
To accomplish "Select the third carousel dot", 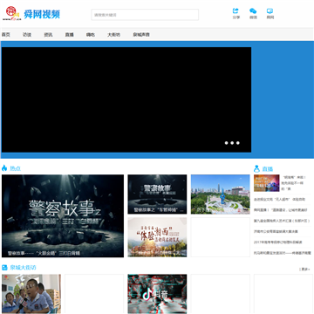I will (238, 143).
